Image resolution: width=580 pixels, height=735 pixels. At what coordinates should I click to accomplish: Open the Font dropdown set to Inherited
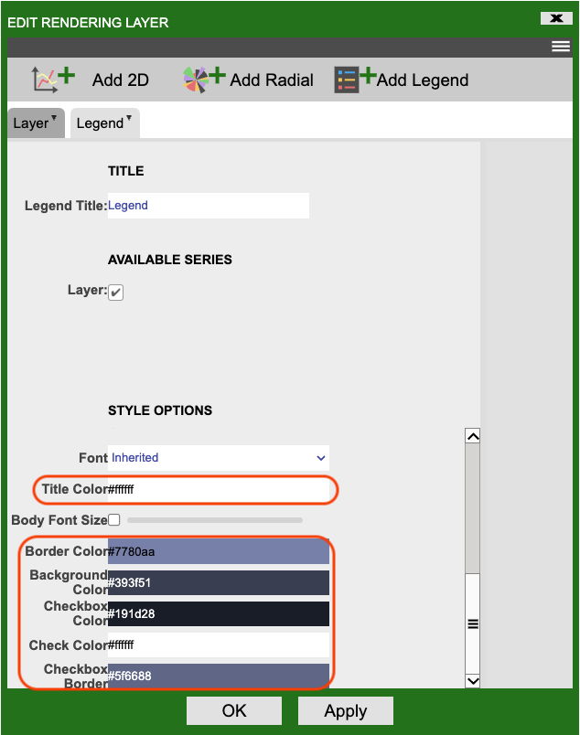219,458
